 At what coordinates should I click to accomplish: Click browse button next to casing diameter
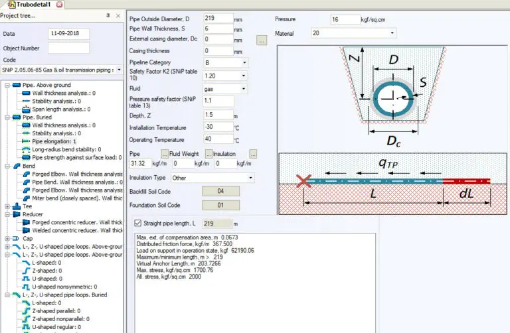pyautogui.click(x=262, y=41)
